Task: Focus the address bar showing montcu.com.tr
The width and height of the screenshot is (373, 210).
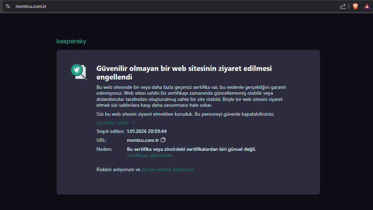Action: [x=171, y=7]
